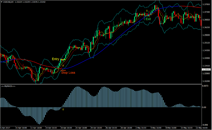This screenshot has height=130, width=212.
Task: Click the '2 May 16:00' time label
Action: 141,128
